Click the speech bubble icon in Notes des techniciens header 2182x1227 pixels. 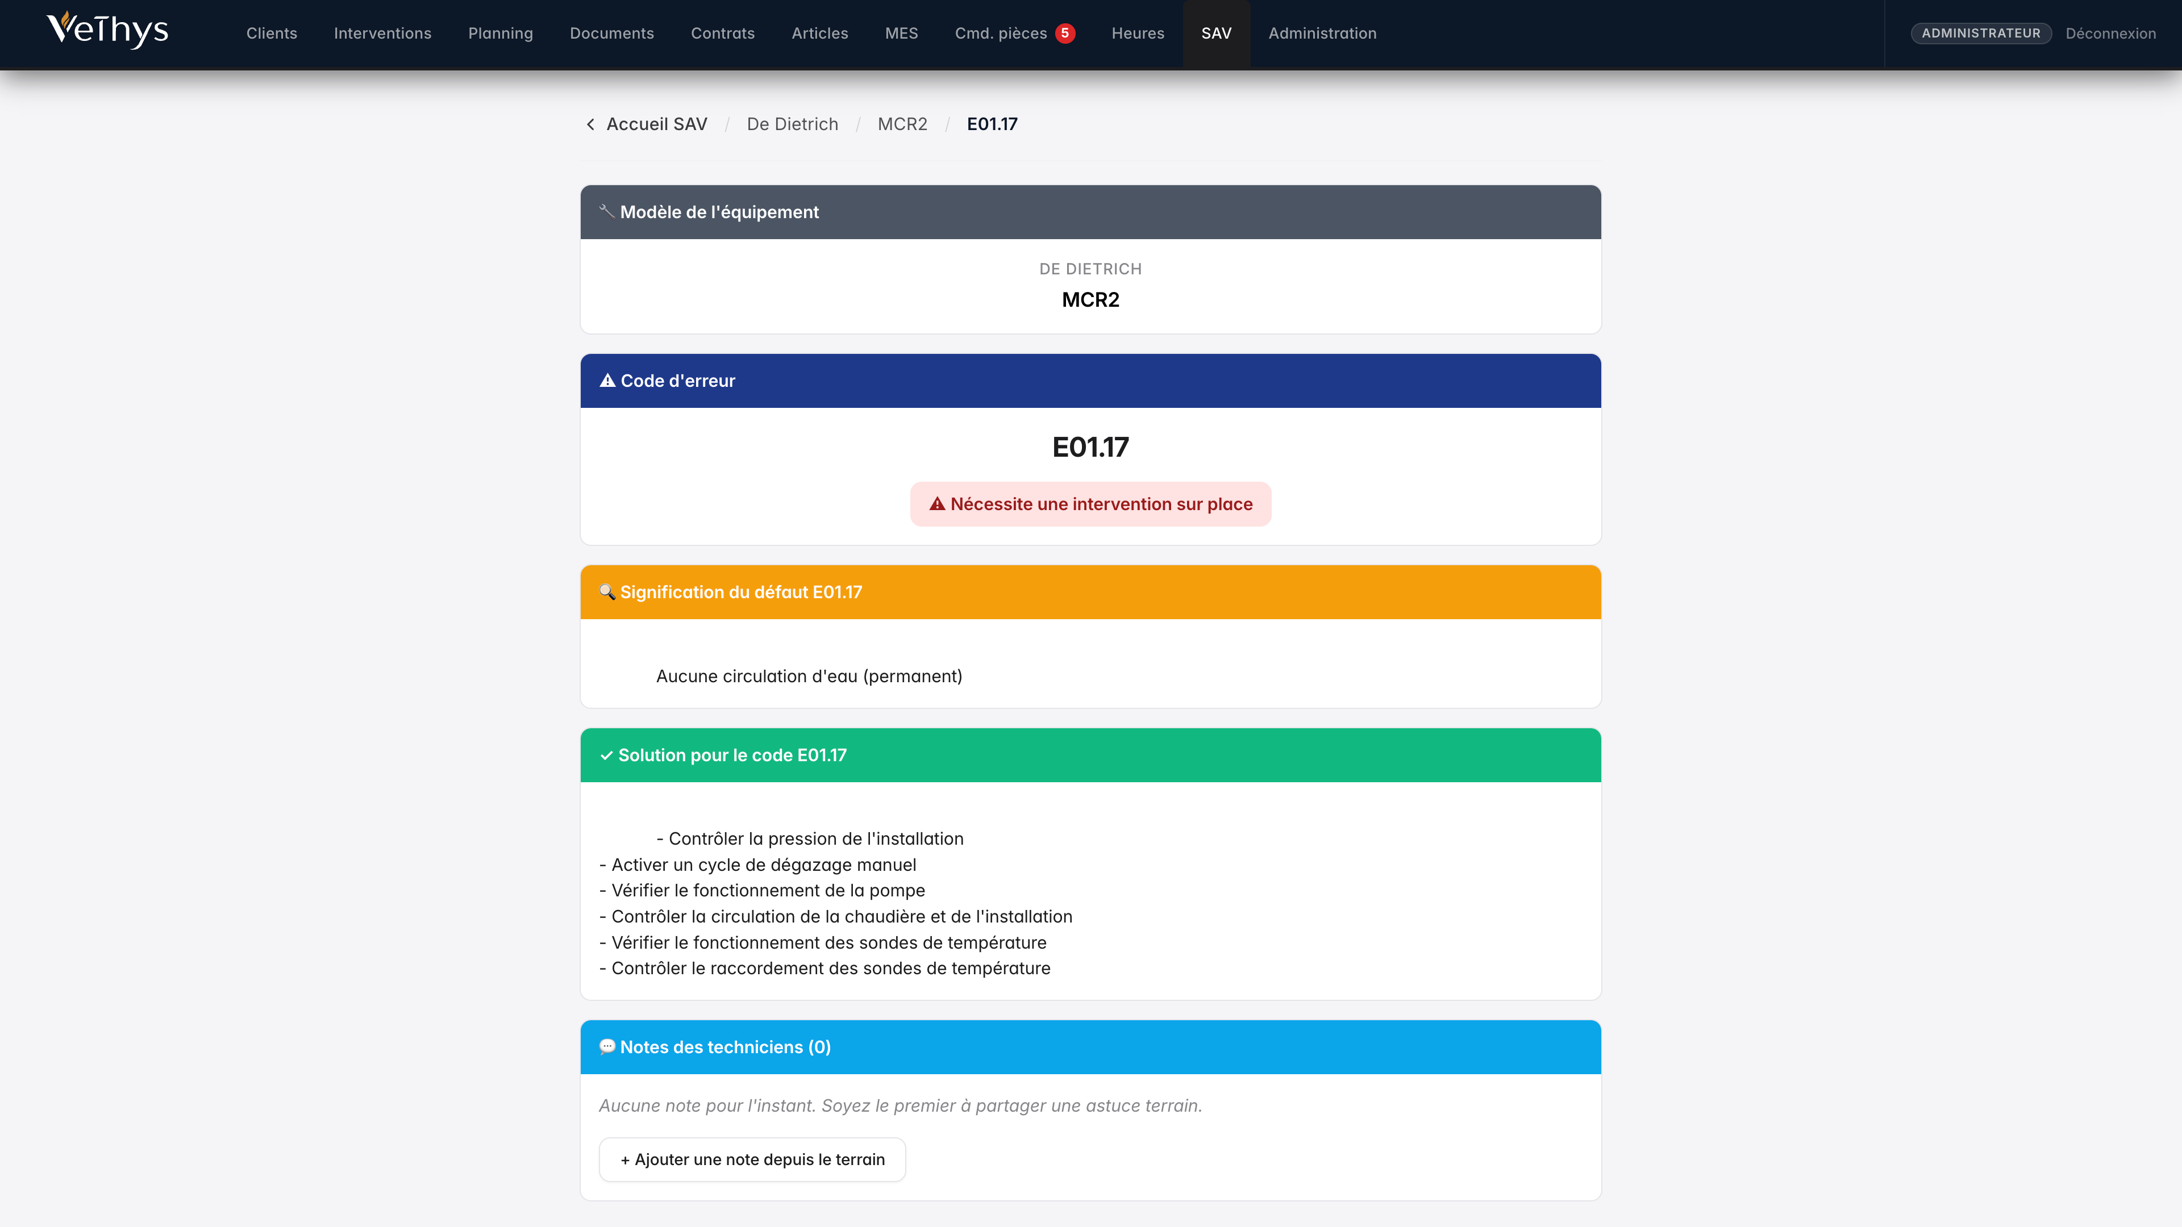click(607, 1047)
